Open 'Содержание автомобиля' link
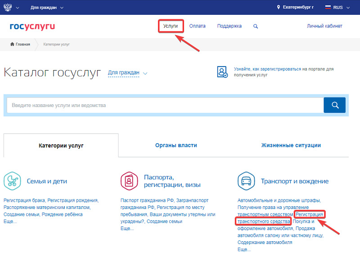 click(x=265, y=243)
